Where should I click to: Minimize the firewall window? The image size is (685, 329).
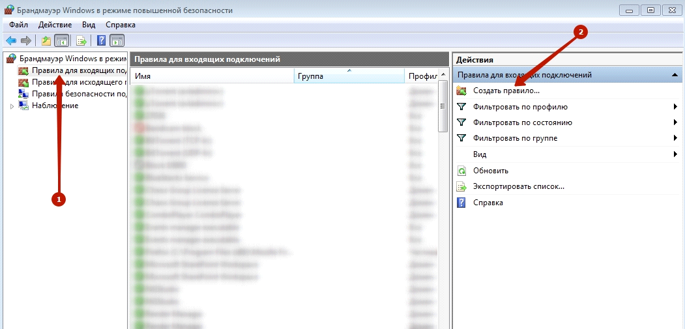(x=630, y=10)
